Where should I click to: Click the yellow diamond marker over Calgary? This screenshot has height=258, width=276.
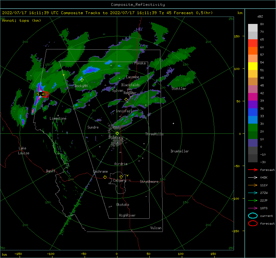coord(121,177)
